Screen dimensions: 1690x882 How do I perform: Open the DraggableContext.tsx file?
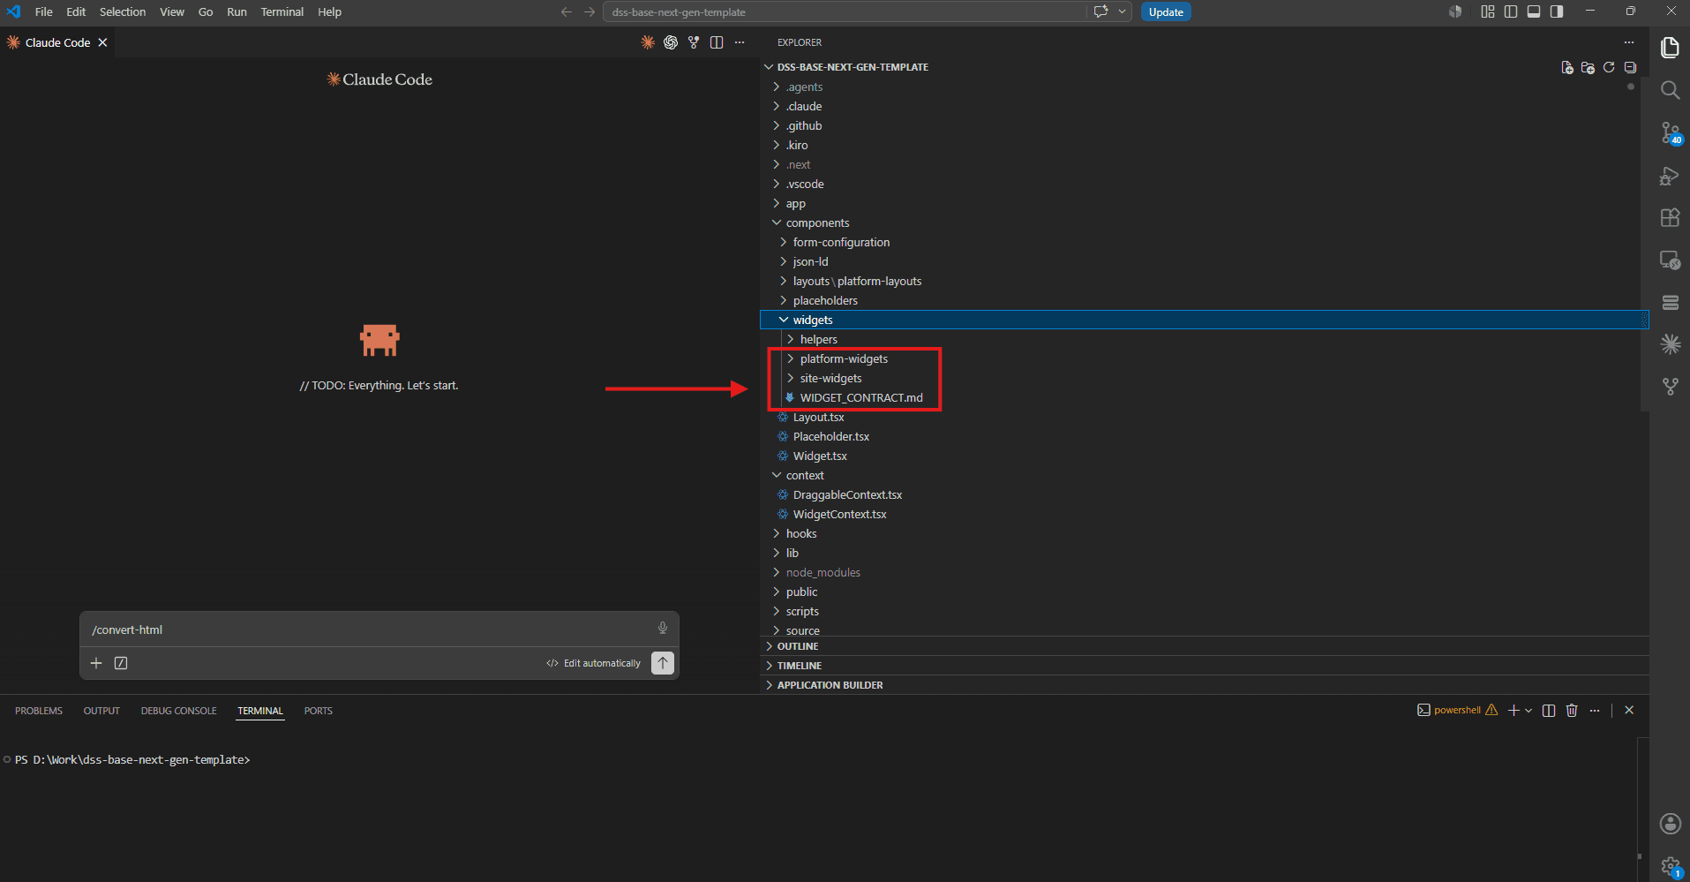pyautogui.click(x=847, y=494)
